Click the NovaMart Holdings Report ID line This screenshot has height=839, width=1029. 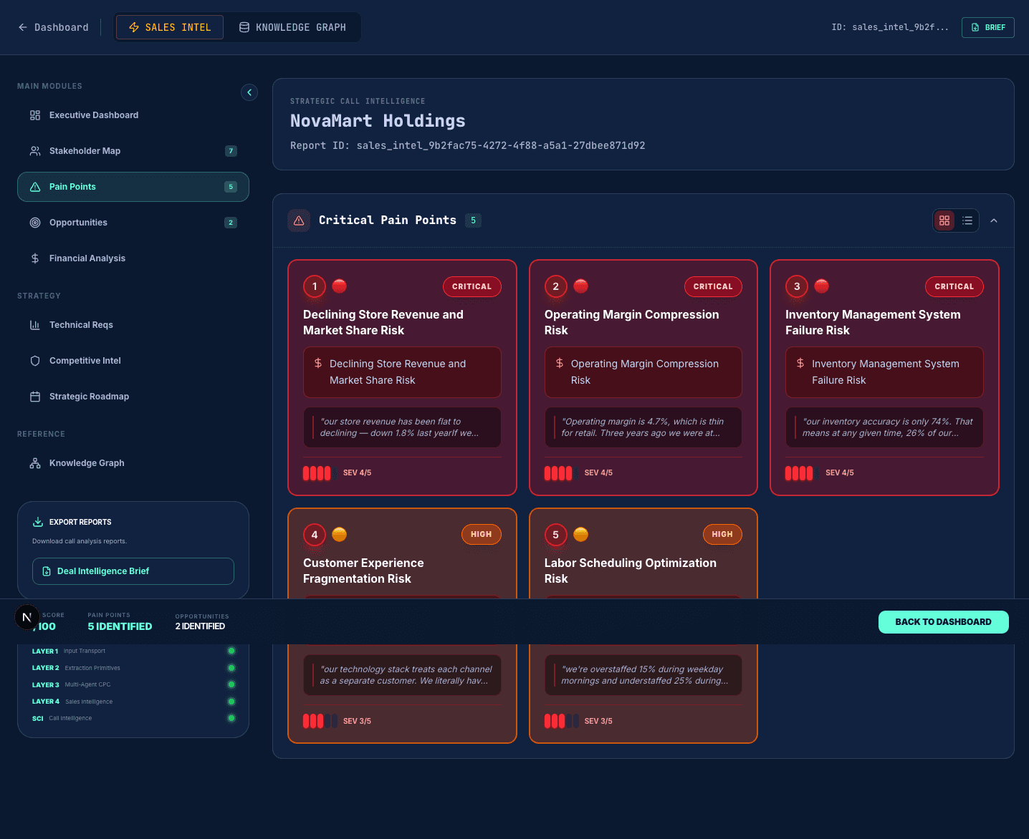click(467, 145)
